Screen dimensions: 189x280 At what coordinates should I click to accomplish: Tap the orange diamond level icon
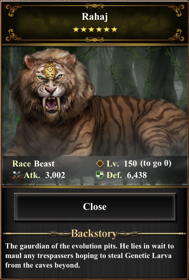click(100, 164)
